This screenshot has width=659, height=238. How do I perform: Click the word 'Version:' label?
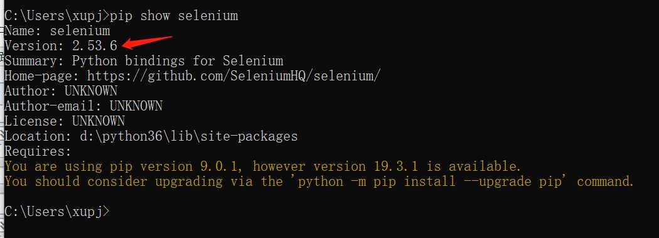coord(35,45)
